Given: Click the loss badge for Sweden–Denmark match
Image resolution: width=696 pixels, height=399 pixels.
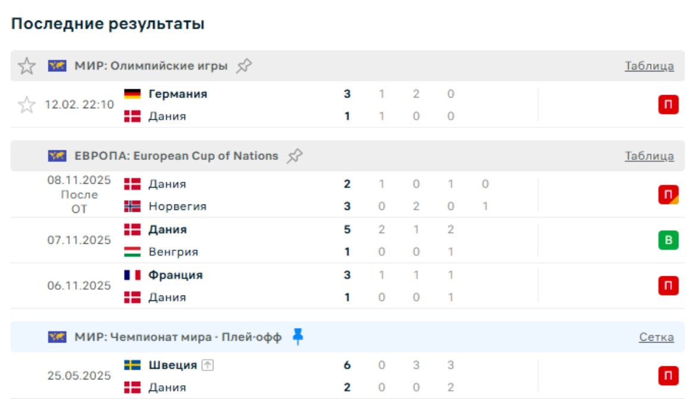Looking at the screenshot, I should click(x=668, y=376).
